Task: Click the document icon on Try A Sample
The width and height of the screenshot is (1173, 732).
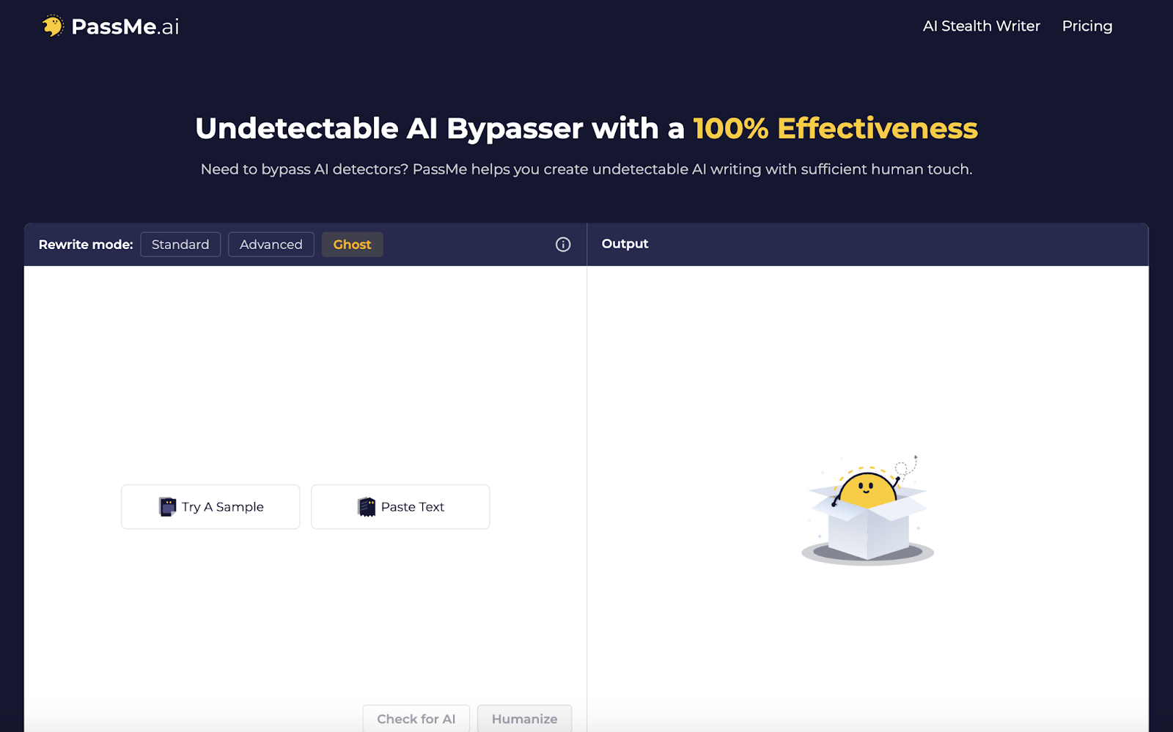Action: click(168, 507)
